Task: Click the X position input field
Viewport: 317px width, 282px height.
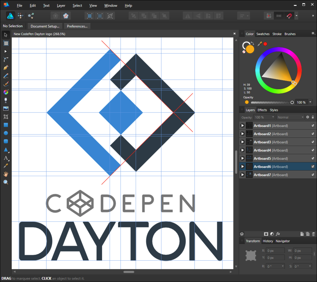Action: 275,251
